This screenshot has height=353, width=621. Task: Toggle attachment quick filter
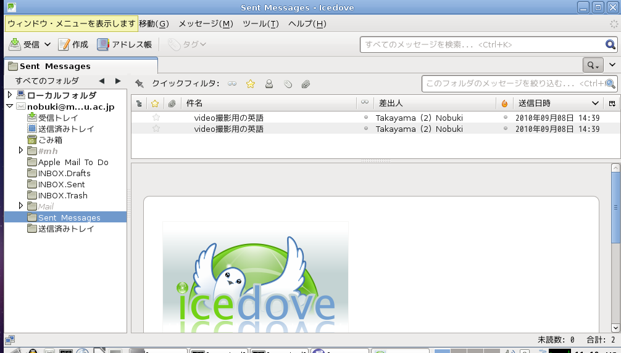click(x=306, y=84)
